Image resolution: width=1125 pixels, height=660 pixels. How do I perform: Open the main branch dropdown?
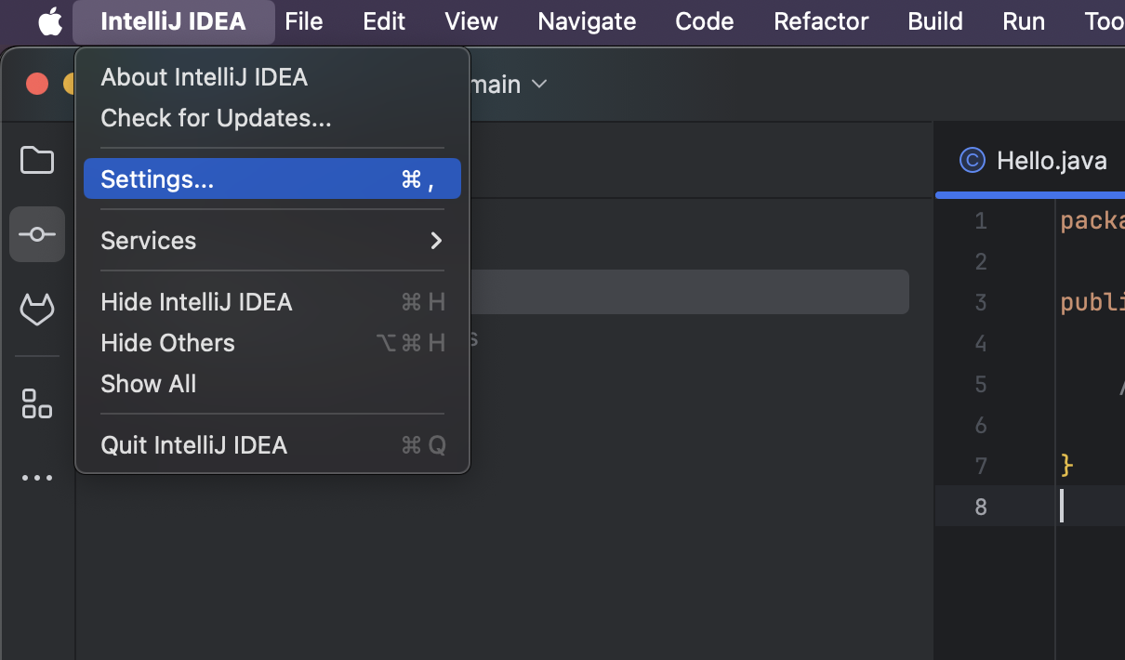(x=508, y=85)
